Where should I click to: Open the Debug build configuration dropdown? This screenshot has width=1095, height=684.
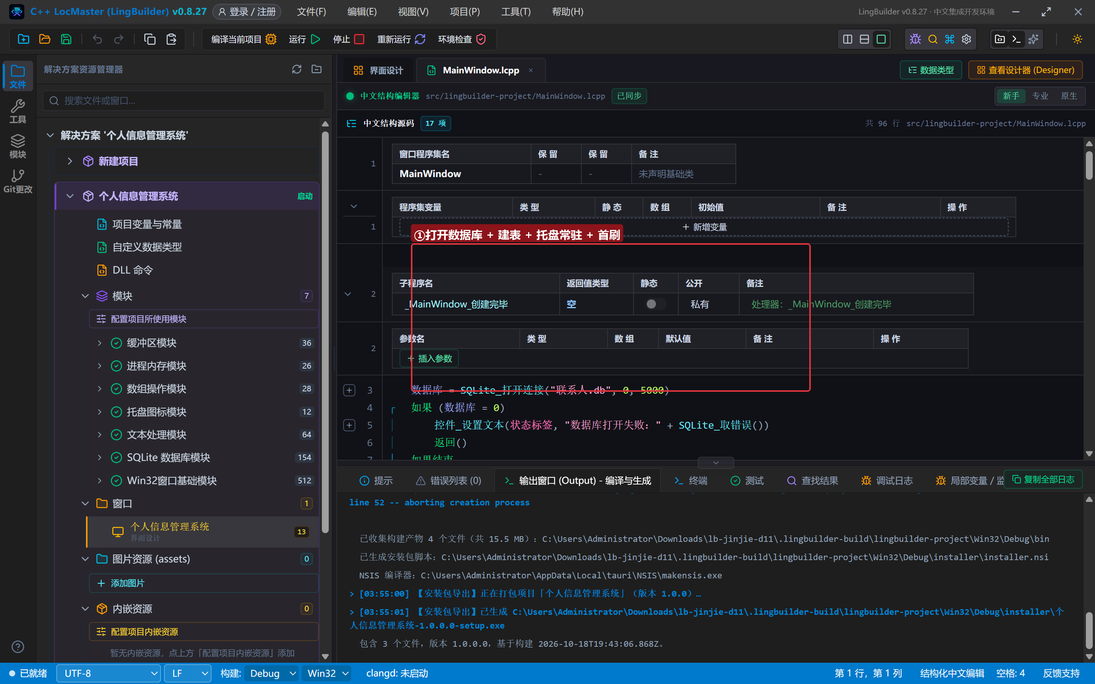[x=272, y=673]
